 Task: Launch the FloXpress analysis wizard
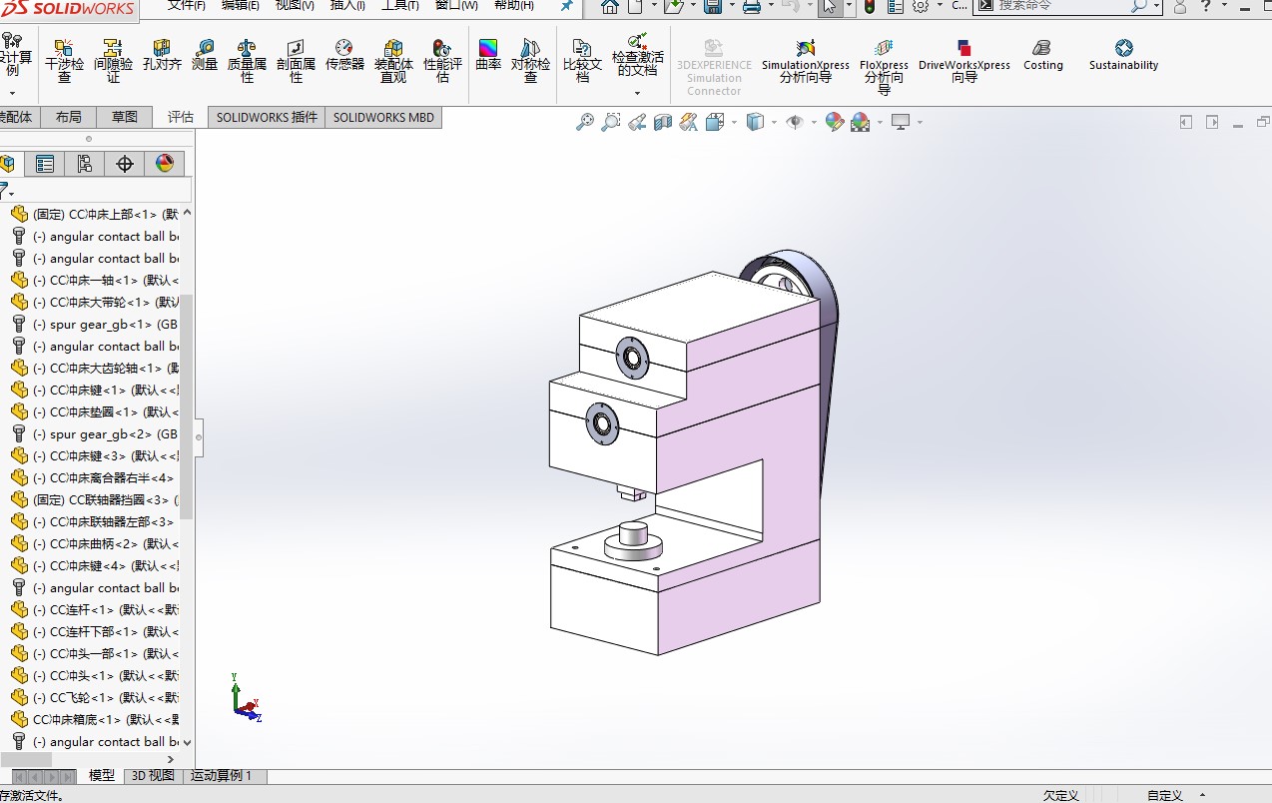(884, 66)
